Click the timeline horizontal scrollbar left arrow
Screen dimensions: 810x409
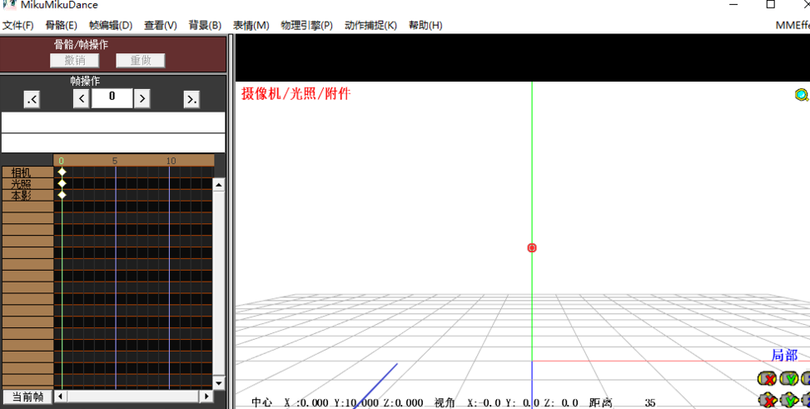[61, 397]
